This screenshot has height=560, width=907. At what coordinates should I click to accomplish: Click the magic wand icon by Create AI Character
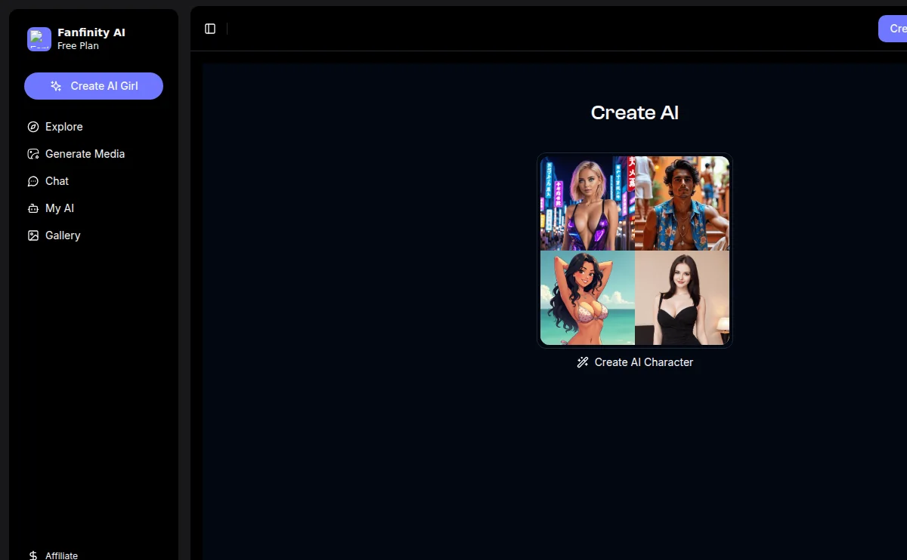[x=583, y=362]
